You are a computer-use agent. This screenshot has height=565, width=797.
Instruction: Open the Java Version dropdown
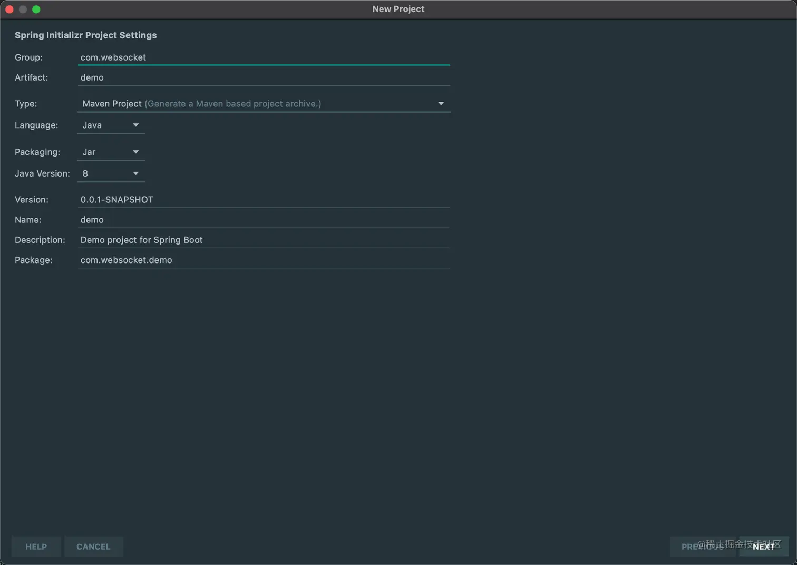click(x=111, y=173)
